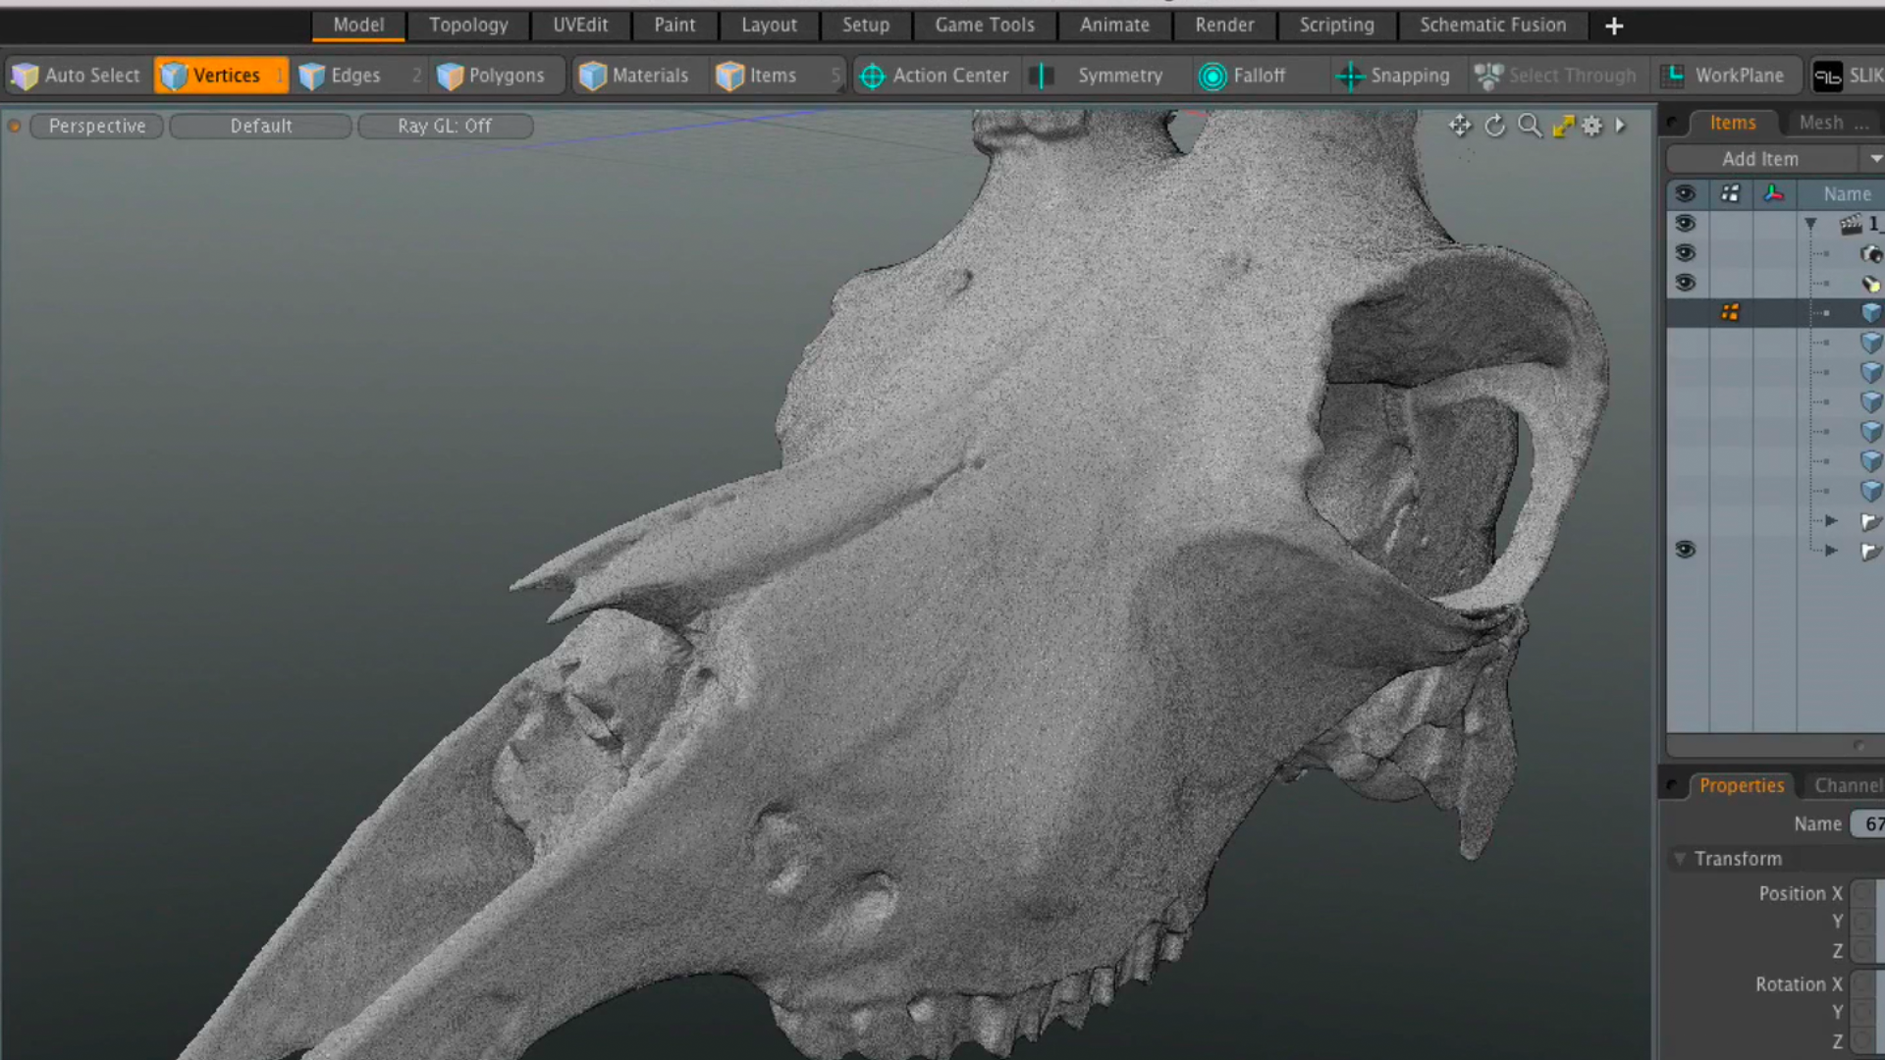The width and height of the screenshot is (1885, 1060).
Task: Select the Vertices selection mode icon
Action: [175, 75]
